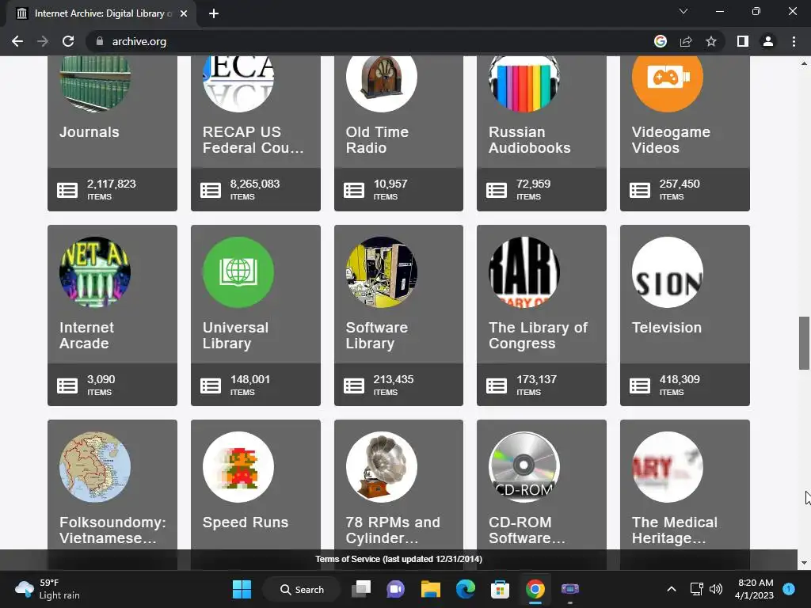Click the list icon beside 257,450 items
This screenshot has height=608, width=811.
point(640,190)
